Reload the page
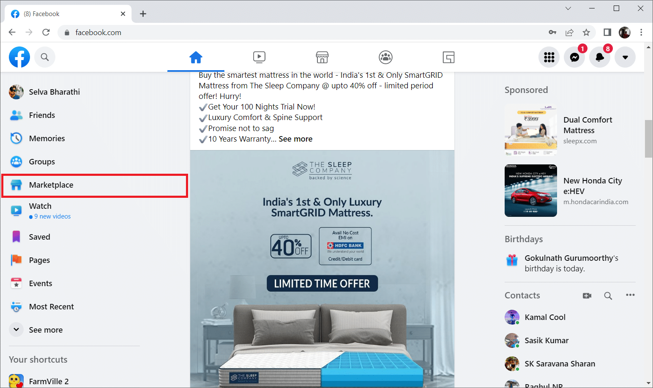Viewport: 653px width, 388px height. 46,33
